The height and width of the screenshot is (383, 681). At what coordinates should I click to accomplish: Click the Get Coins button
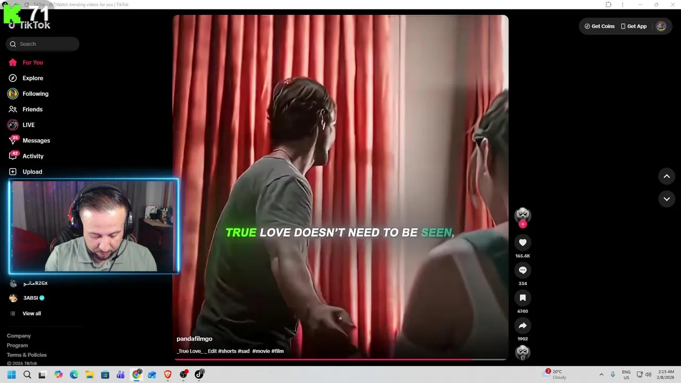600,26
